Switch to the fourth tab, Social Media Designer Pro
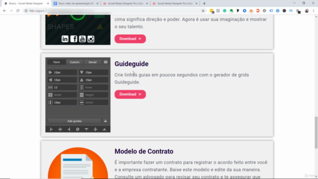 (x=174, y=3)
